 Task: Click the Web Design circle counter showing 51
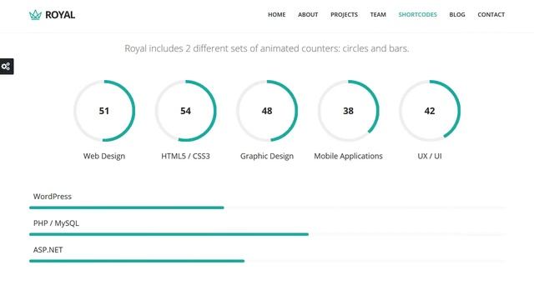coord(104,111)
